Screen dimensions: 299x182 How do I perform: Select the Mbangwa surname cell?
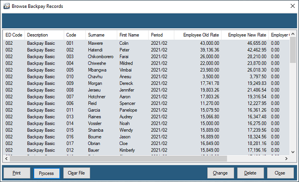pyautogui.click(x=97, y=70)
